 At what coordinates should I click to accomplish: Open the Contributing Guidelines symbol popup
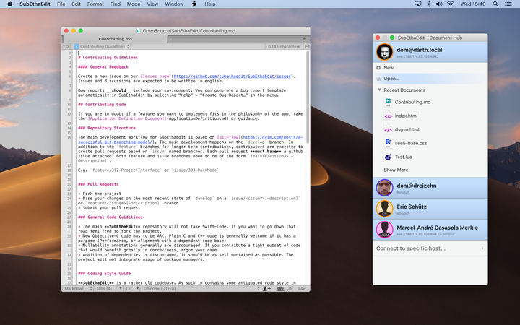(102, 47)
